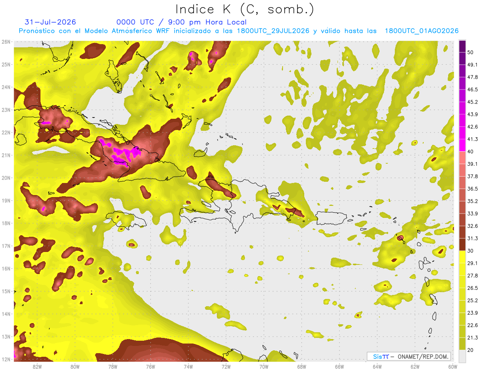Click the "72W" longitude label
This screenshot has height=372, width=481.
point(226,366)
